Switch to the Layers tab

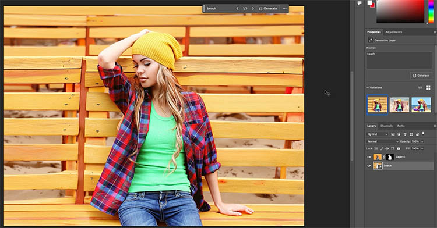[371, 126]
